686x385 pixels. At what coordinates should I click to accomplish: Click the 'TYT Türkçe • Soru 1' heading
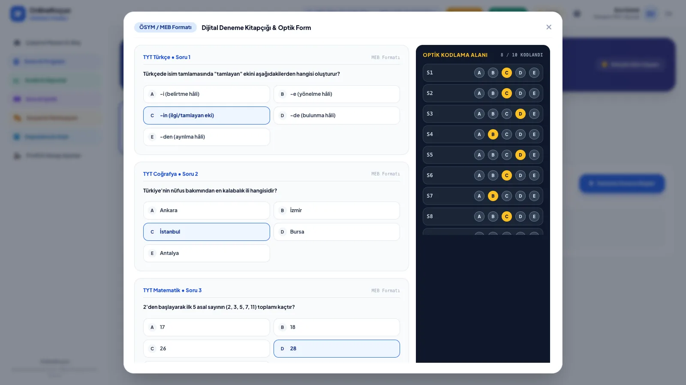(x=167, y=57)
